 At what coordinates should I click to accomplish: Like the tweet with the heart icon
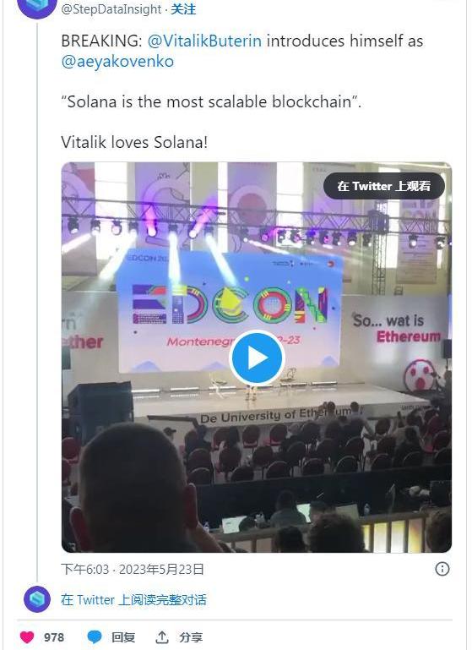click(x=27, y=637)
